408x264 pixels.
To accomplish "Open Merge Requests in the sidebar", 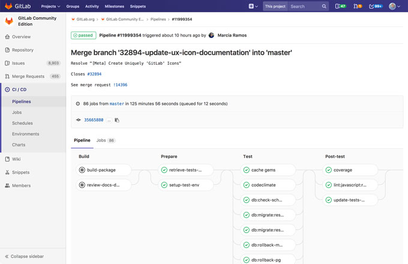I will [x=28, y=76].
